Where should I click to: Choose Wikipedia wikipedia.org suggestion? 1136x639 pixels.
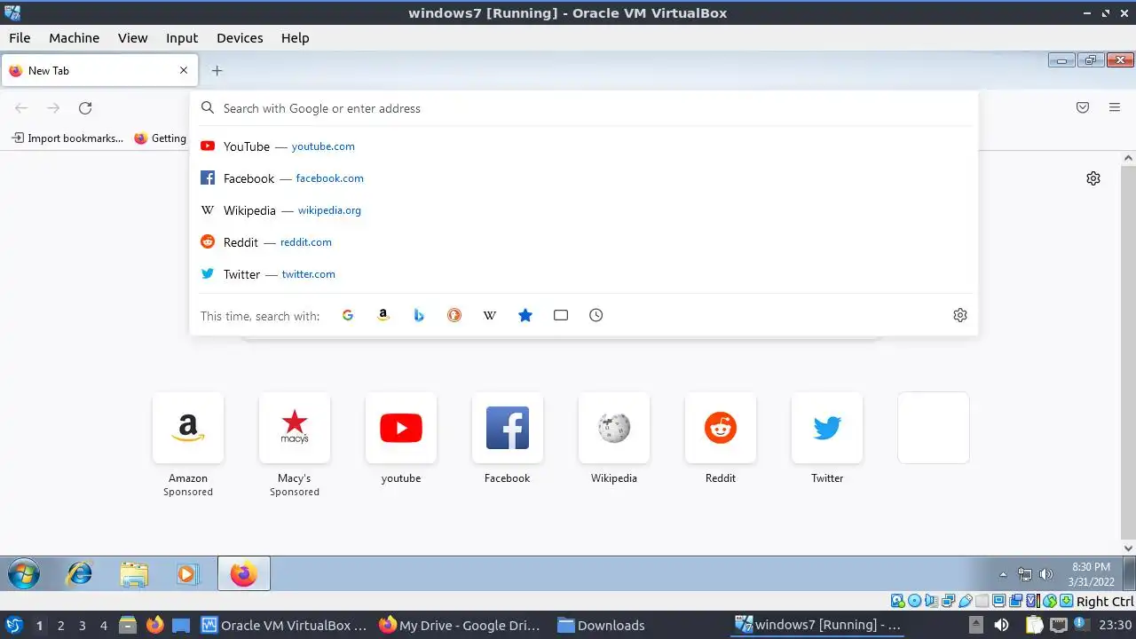tap(584, 210)
